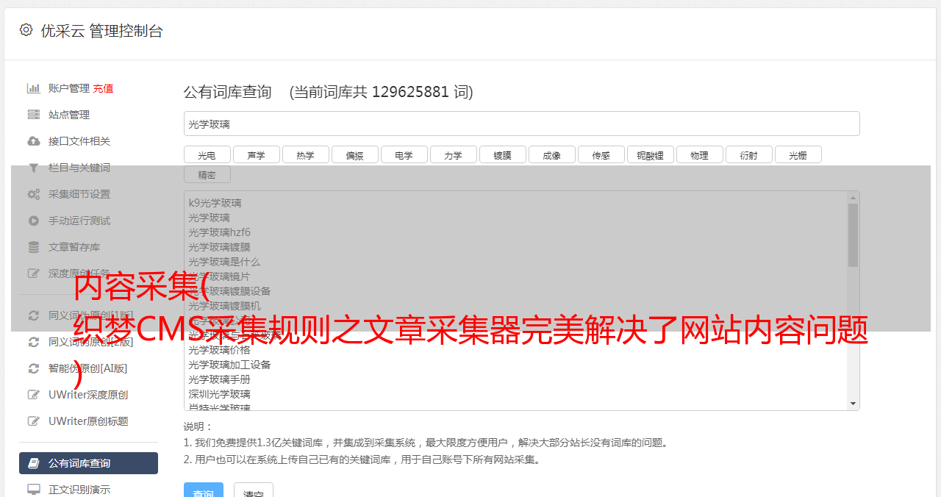The image size is (941, 497).
Task: Click the refresh icon beside 智能伪原创[AI版]
Action: 33,368
